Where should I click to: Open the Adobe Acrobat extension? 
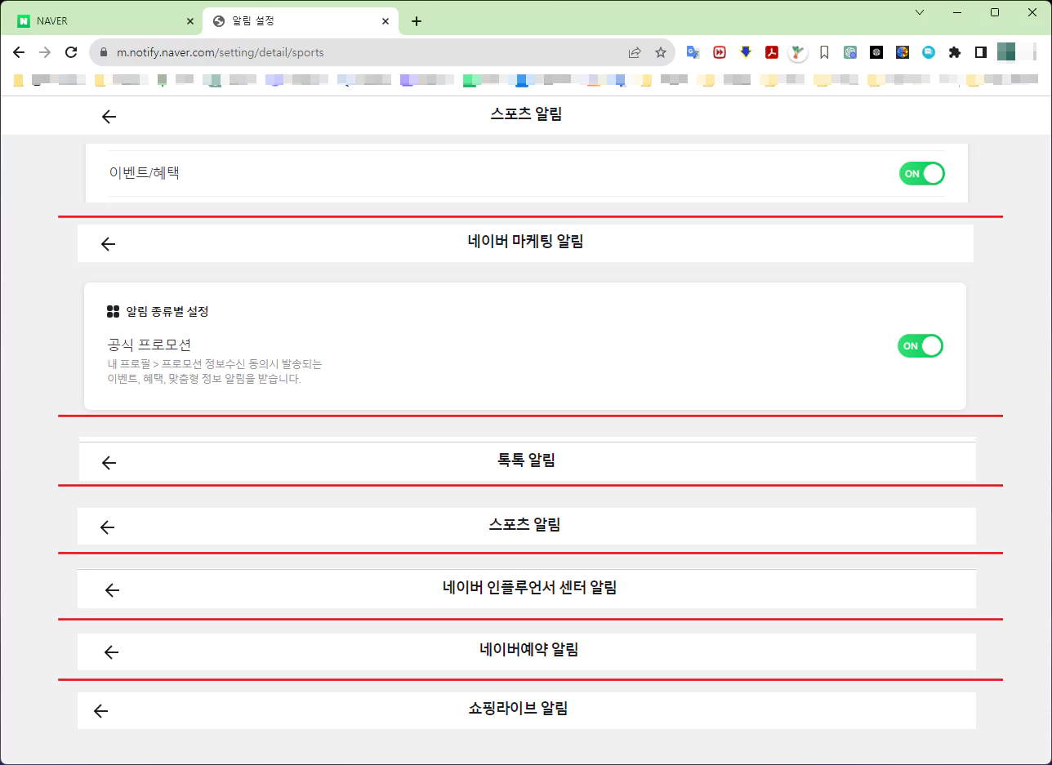point(771,52)
